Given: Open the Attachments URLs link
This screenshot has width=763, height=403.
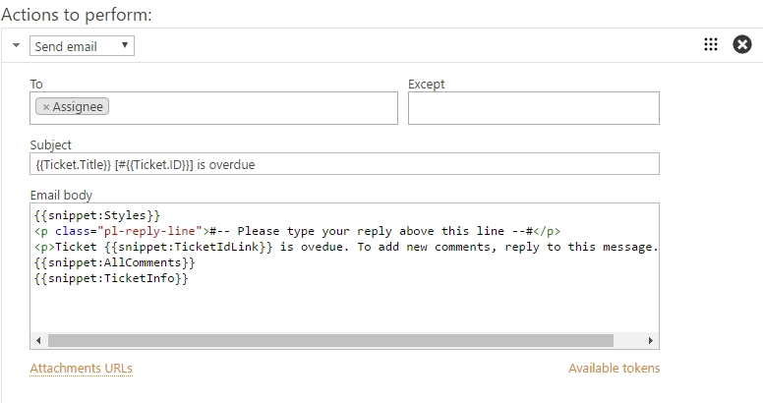Looking at the screenshot, I should pos(82,369).
